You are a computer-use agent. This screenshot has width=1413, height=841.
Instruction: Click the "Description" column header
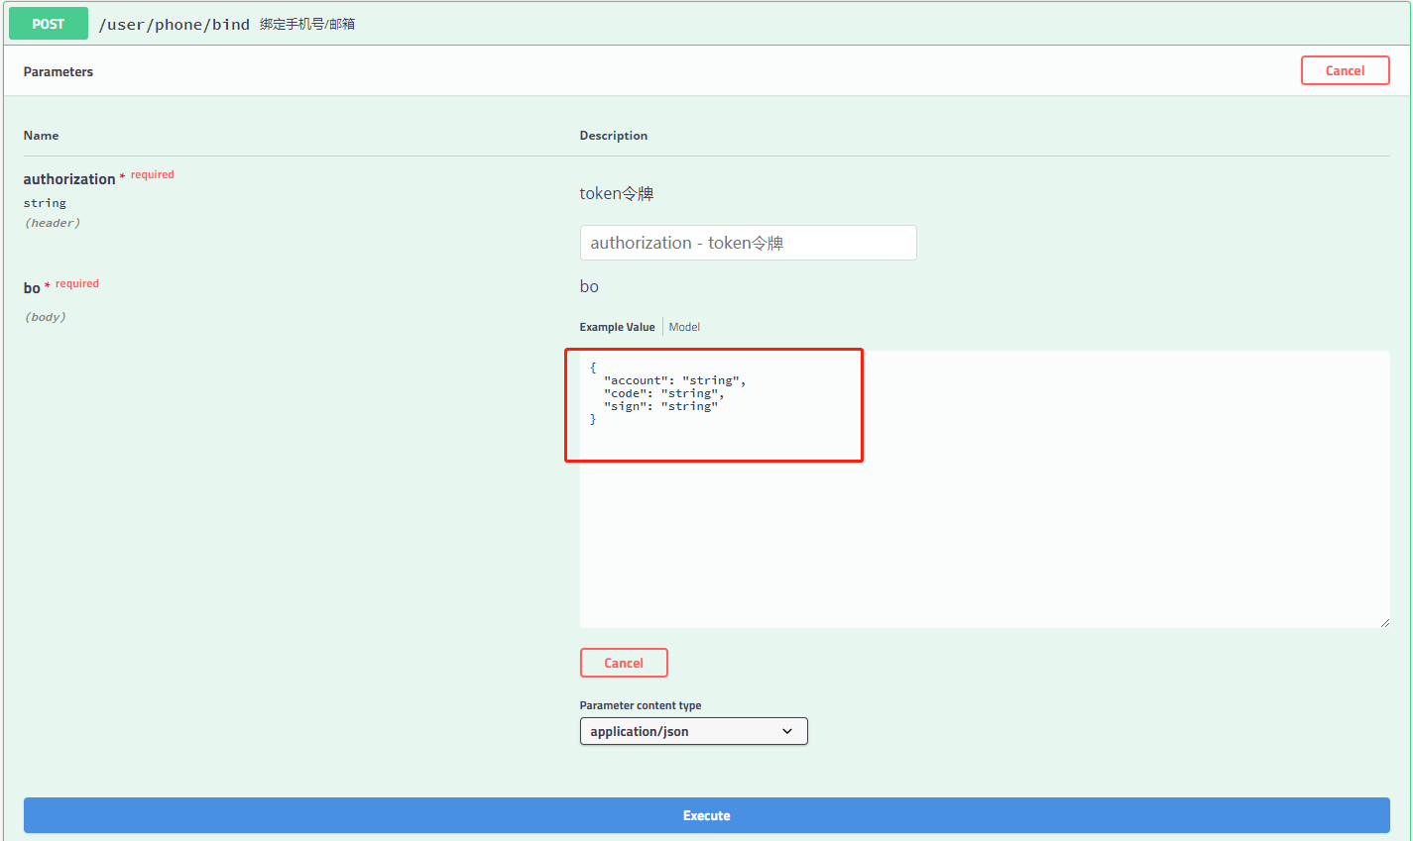pos(614,136)
